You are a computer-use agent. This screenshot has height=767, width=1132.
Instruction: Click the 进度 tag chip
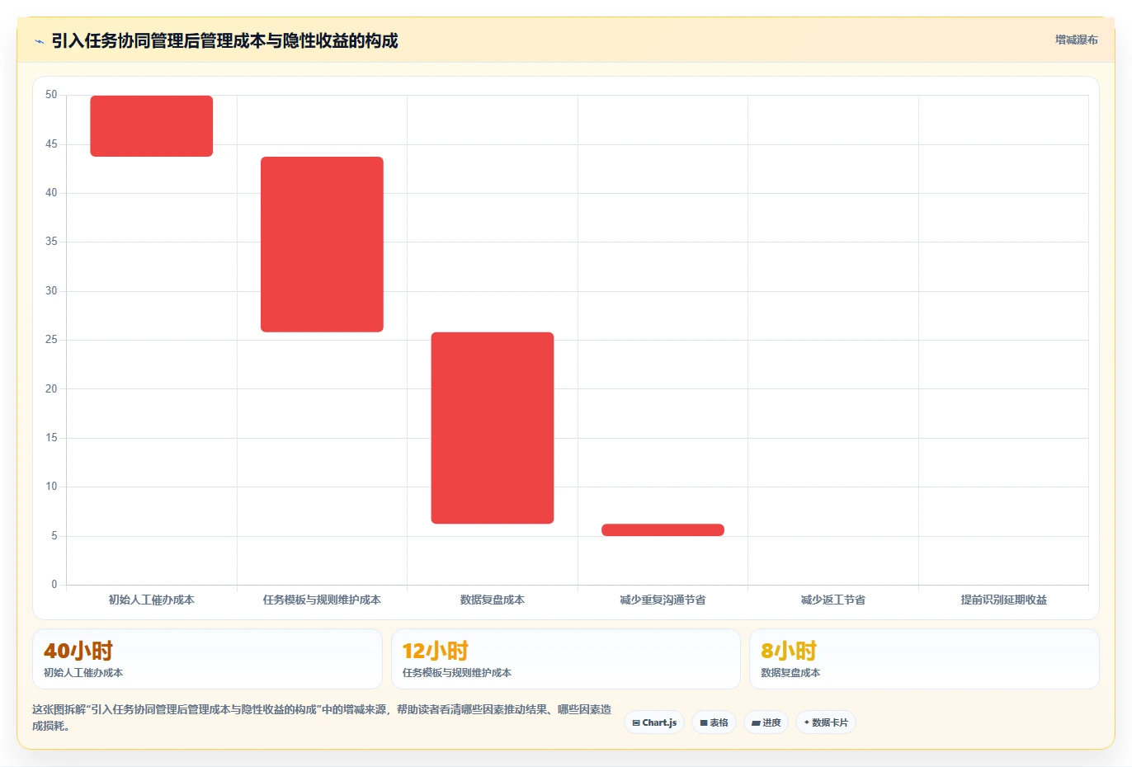pos(766,722)
